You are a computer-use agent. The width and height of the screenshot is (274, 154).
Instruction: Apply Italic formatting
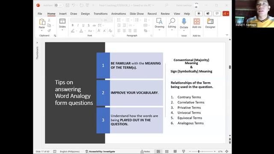(78, 25)
